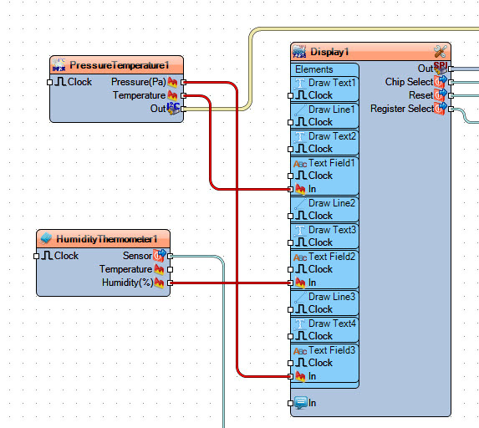
Task: Select the Draw Line1 Clock pin
Action: click(291, 123)
